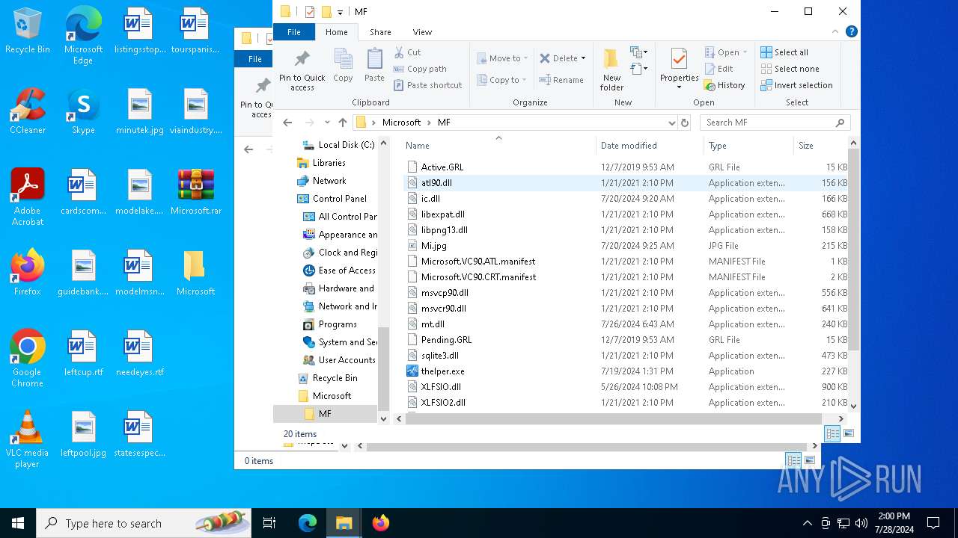
Task: Click Edit in the Open group
Action: [718, 69]
